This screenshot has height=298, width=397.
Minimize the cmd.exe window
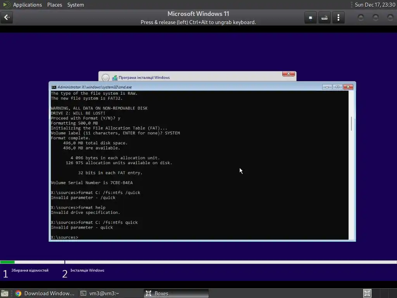[x=327, y=87]
